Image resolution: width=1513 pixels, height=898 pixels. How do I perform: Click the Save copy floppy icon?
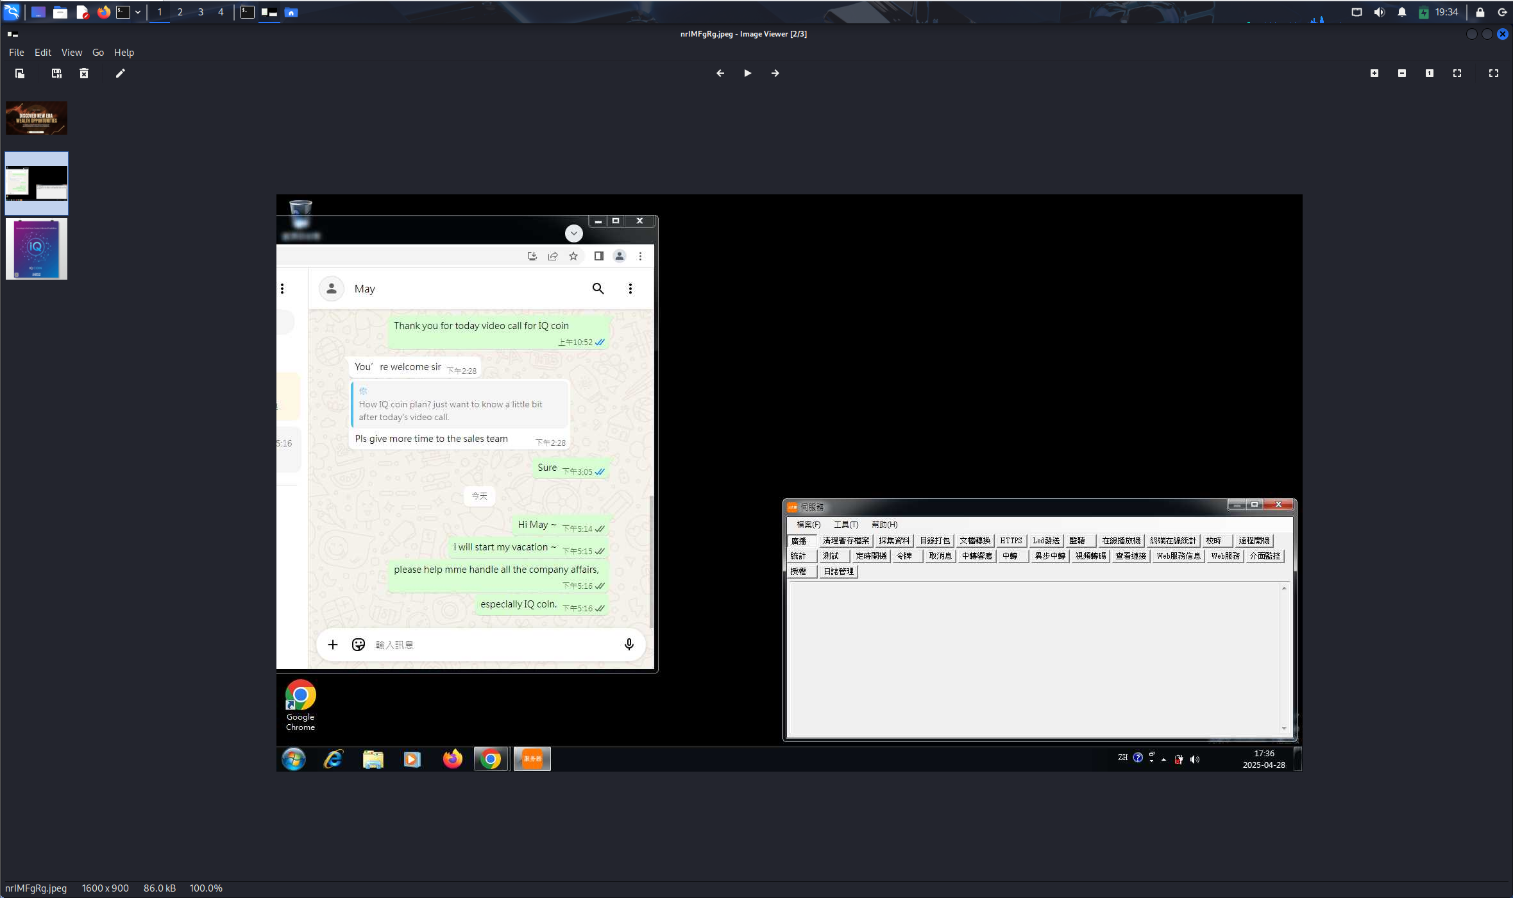[56, 73]
